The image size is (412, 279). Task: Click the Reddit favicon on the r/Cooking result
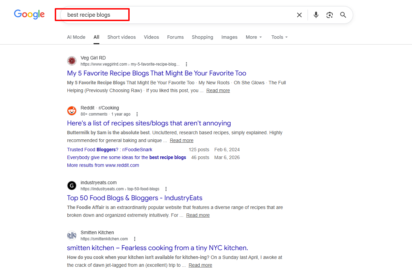72,110
